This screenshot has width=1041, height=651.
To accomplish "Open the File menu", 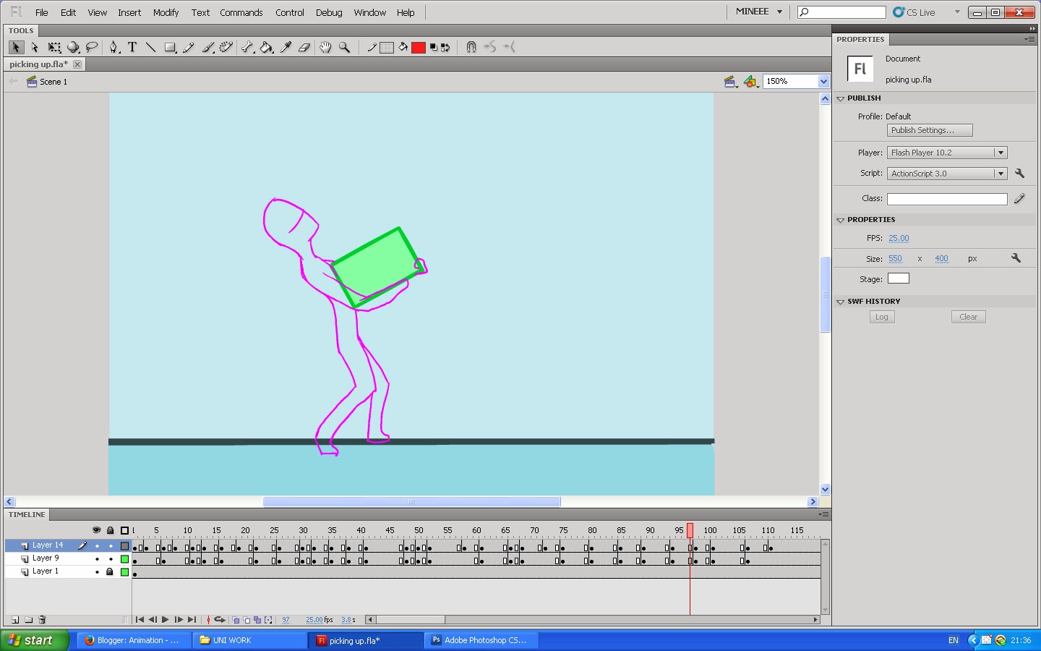I will click(x=42, y=12).
